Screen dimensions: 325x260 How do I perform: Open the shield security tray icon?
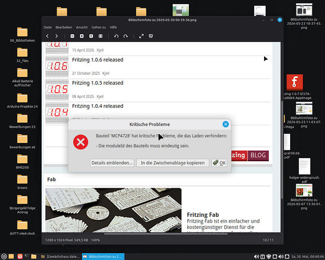tap(269, 257)
